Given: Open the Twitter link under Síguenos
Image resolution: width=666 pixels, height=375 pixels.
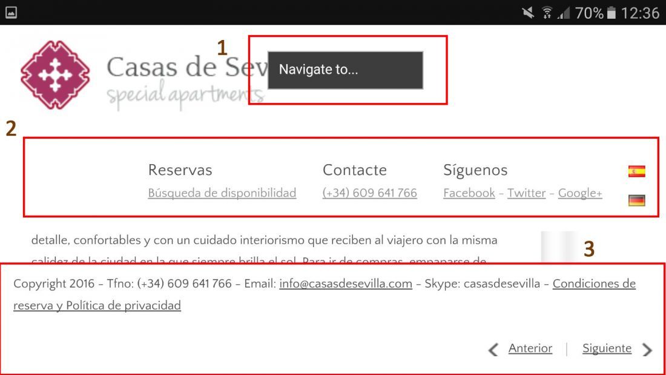Looking at the screenshot, I should coord(526,193).
